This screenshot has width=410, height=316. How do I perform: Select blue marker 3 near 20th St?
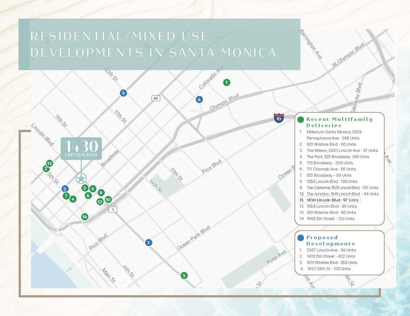123,93
